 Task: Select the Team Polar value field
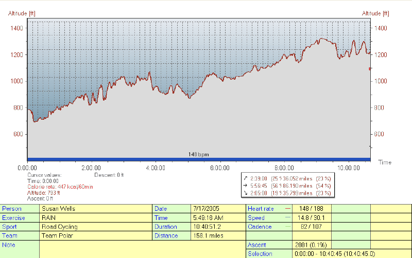(96, 235)
